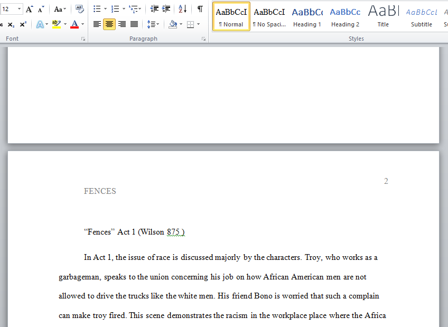Expand the bullet library dropdown arrow
Viewport: 448px width, 327px height.
coord(105,9)
